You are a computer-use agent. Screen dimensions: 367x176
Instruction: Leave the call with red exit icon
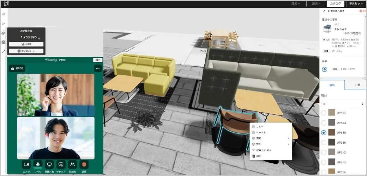tap(84, 164)
